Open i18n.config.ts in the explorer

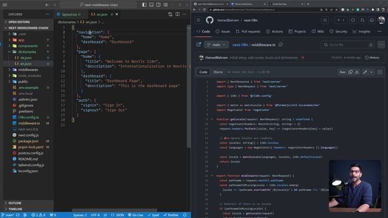tap(28, 117)
